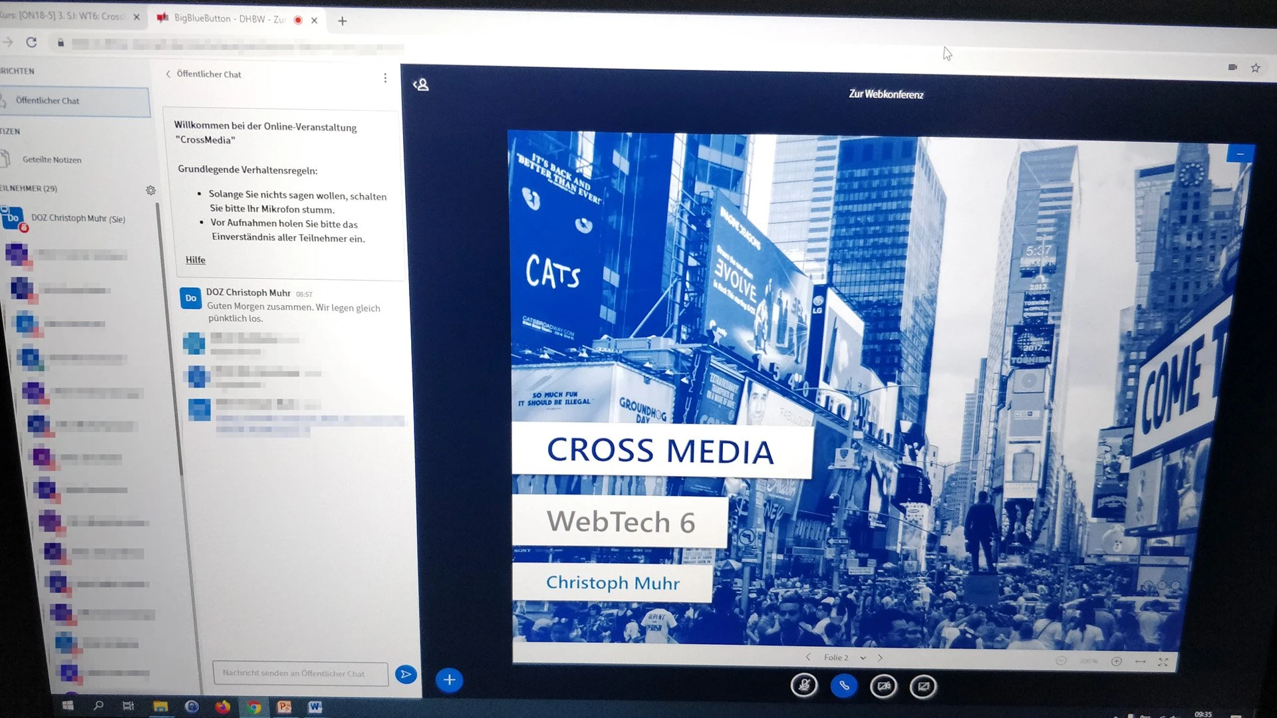Go to the previous slide
This screenshot has height=718, width=1277.
(x=808, y=657)
